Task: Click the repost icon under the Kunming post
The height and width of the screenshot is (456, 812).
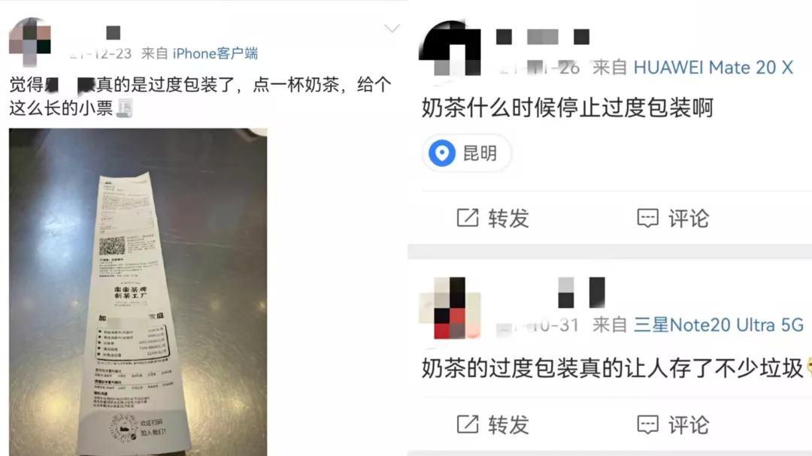Action: point(468,218)
